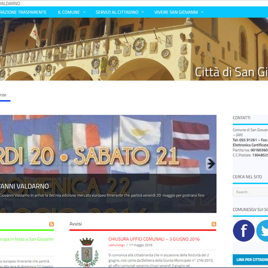Open the Twitter social icon
This screenshot has width=268, height=268.
262,230
